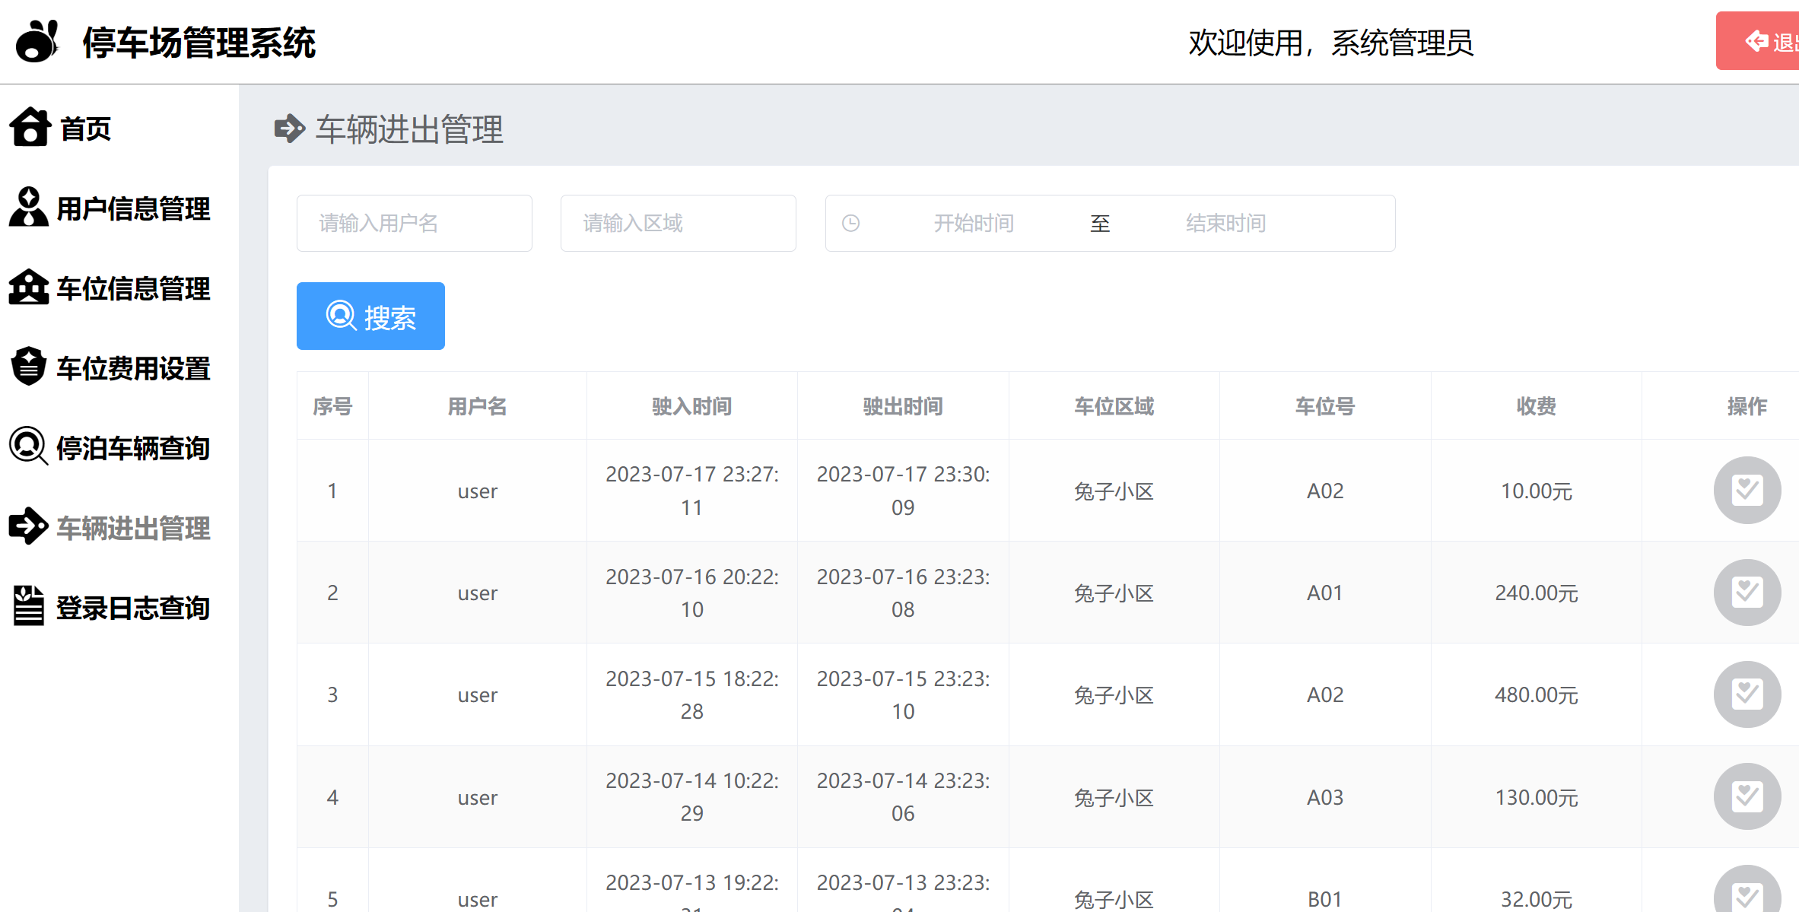The image size is (1799, 912).
Task: Click the operation icon on row 1
Action: click(x=1747, y=491)
